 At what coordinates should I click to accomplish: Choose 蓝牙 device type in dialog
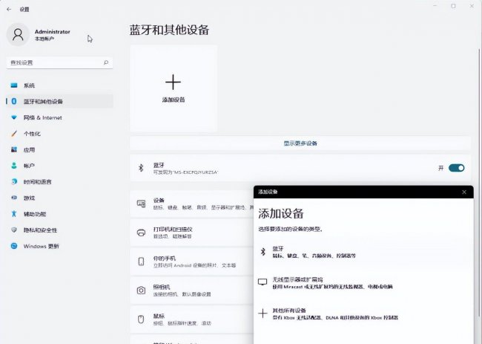pos(363,252)
